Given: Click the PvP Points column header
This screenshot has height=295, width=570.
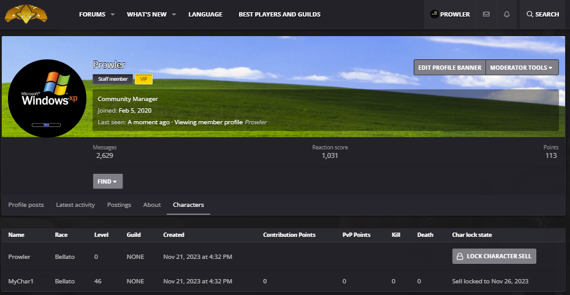Looking at the screenshot, I should (356, 235).
